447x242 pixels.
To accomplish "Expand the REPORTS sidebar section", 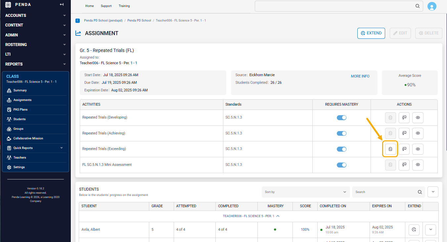I will click(x=35, y=64).
